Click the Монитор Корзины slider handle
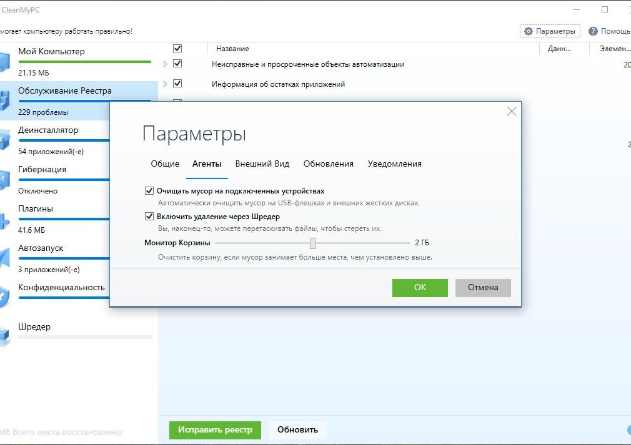The image size is (631, 445). (x=312, y=243)
